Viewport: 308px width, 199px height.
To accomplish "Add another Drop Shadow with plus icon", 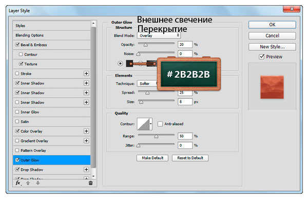I will click(86, 170).
